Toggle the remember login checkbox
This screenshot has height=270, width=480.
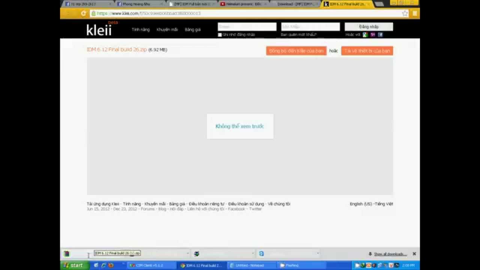click(220, 34)
